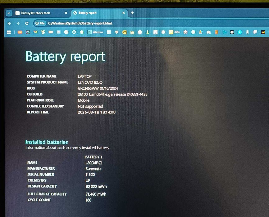The width and height of the screenshot is (269, 217).
Task: Click the full charge capacity 71,490 mWh
Action: [96, 194]
